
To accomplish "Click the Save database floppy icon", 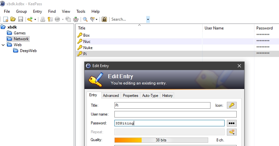I will click(x=20, y=19).
